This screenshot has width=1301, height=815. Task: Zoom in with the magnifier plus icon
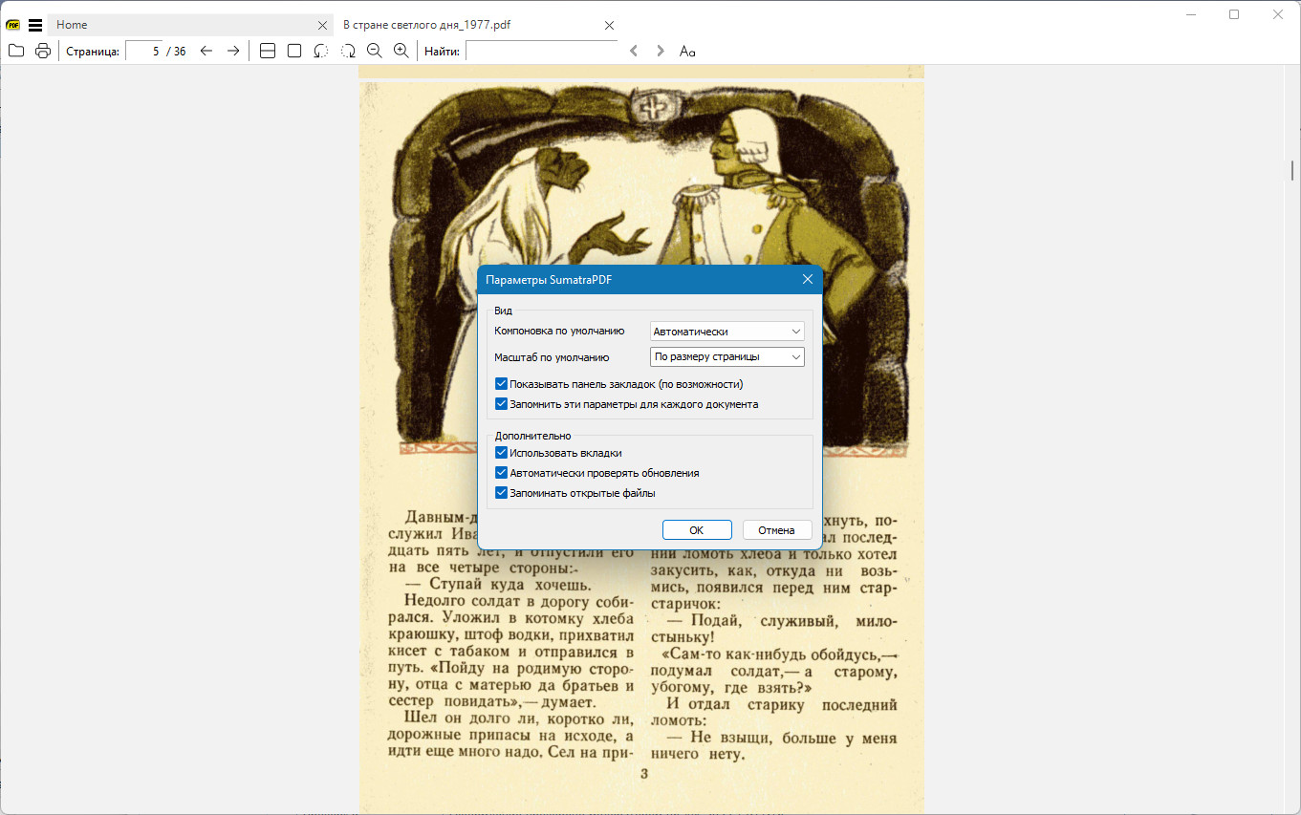point(401,52)
